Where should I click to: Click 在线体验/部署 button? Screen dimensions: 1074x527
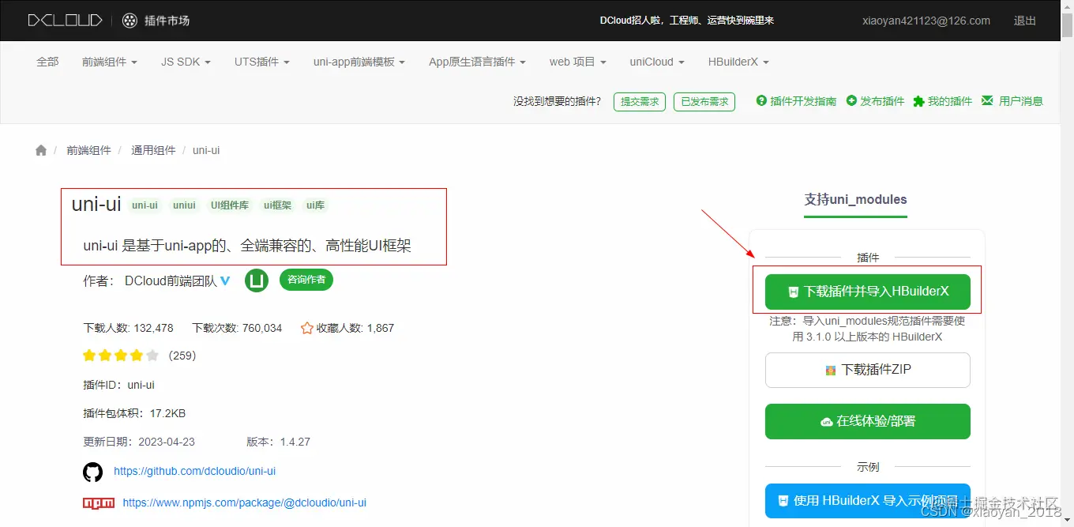coord(868,421)
